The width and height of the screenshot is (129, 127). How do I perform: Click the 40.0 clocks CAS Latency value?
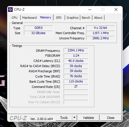point(76,61)
